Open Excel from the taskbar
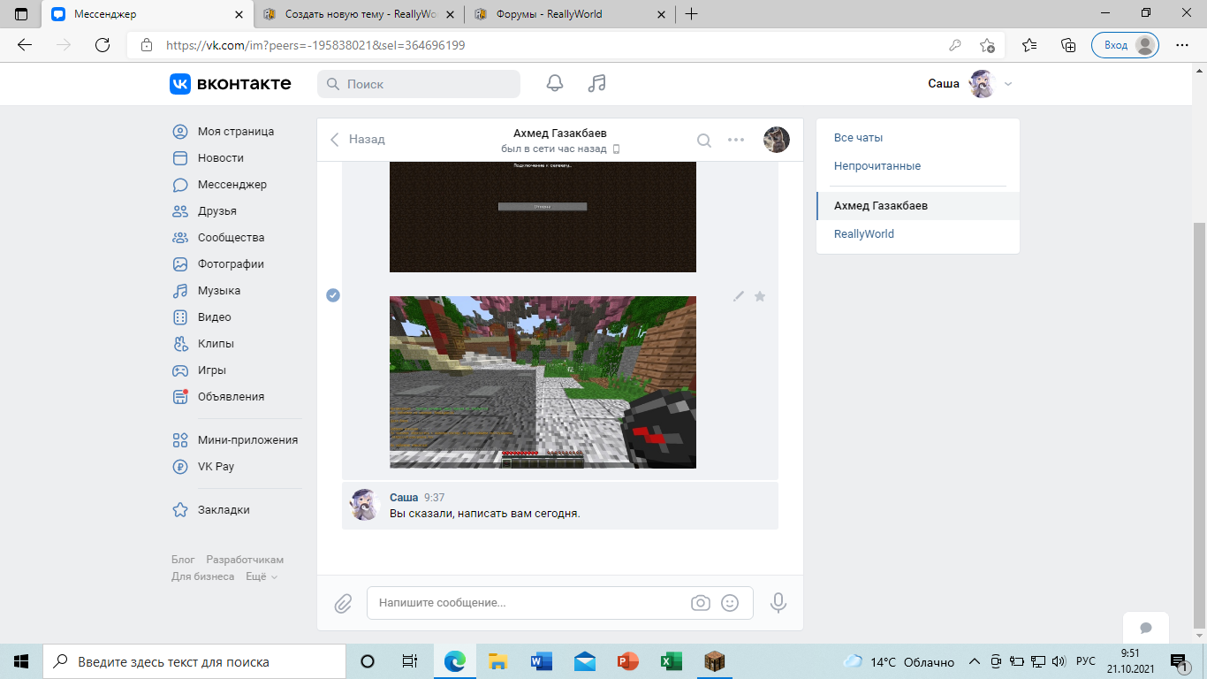 (672, 661)
